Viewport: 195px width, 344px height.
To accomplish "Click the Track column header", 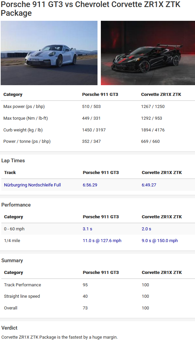I will (10, 172).
